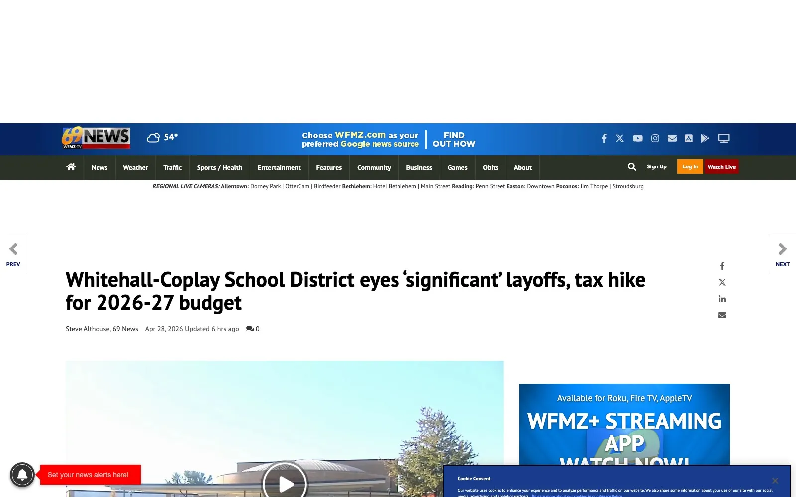Open site search with magnifying glass
This screenshot has width=796, height=497.
coord(632,167)
